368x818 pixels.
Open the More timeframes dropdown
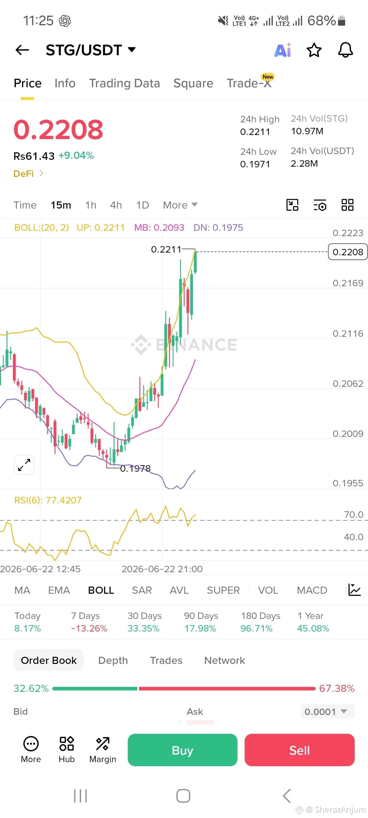pyautogui.click(x=180, y=205)
